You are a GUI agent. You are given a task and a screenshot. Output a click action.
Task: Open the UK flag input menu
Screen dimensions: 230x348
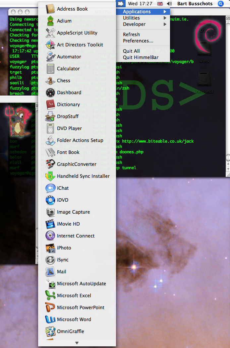click(x=160, y=4)
